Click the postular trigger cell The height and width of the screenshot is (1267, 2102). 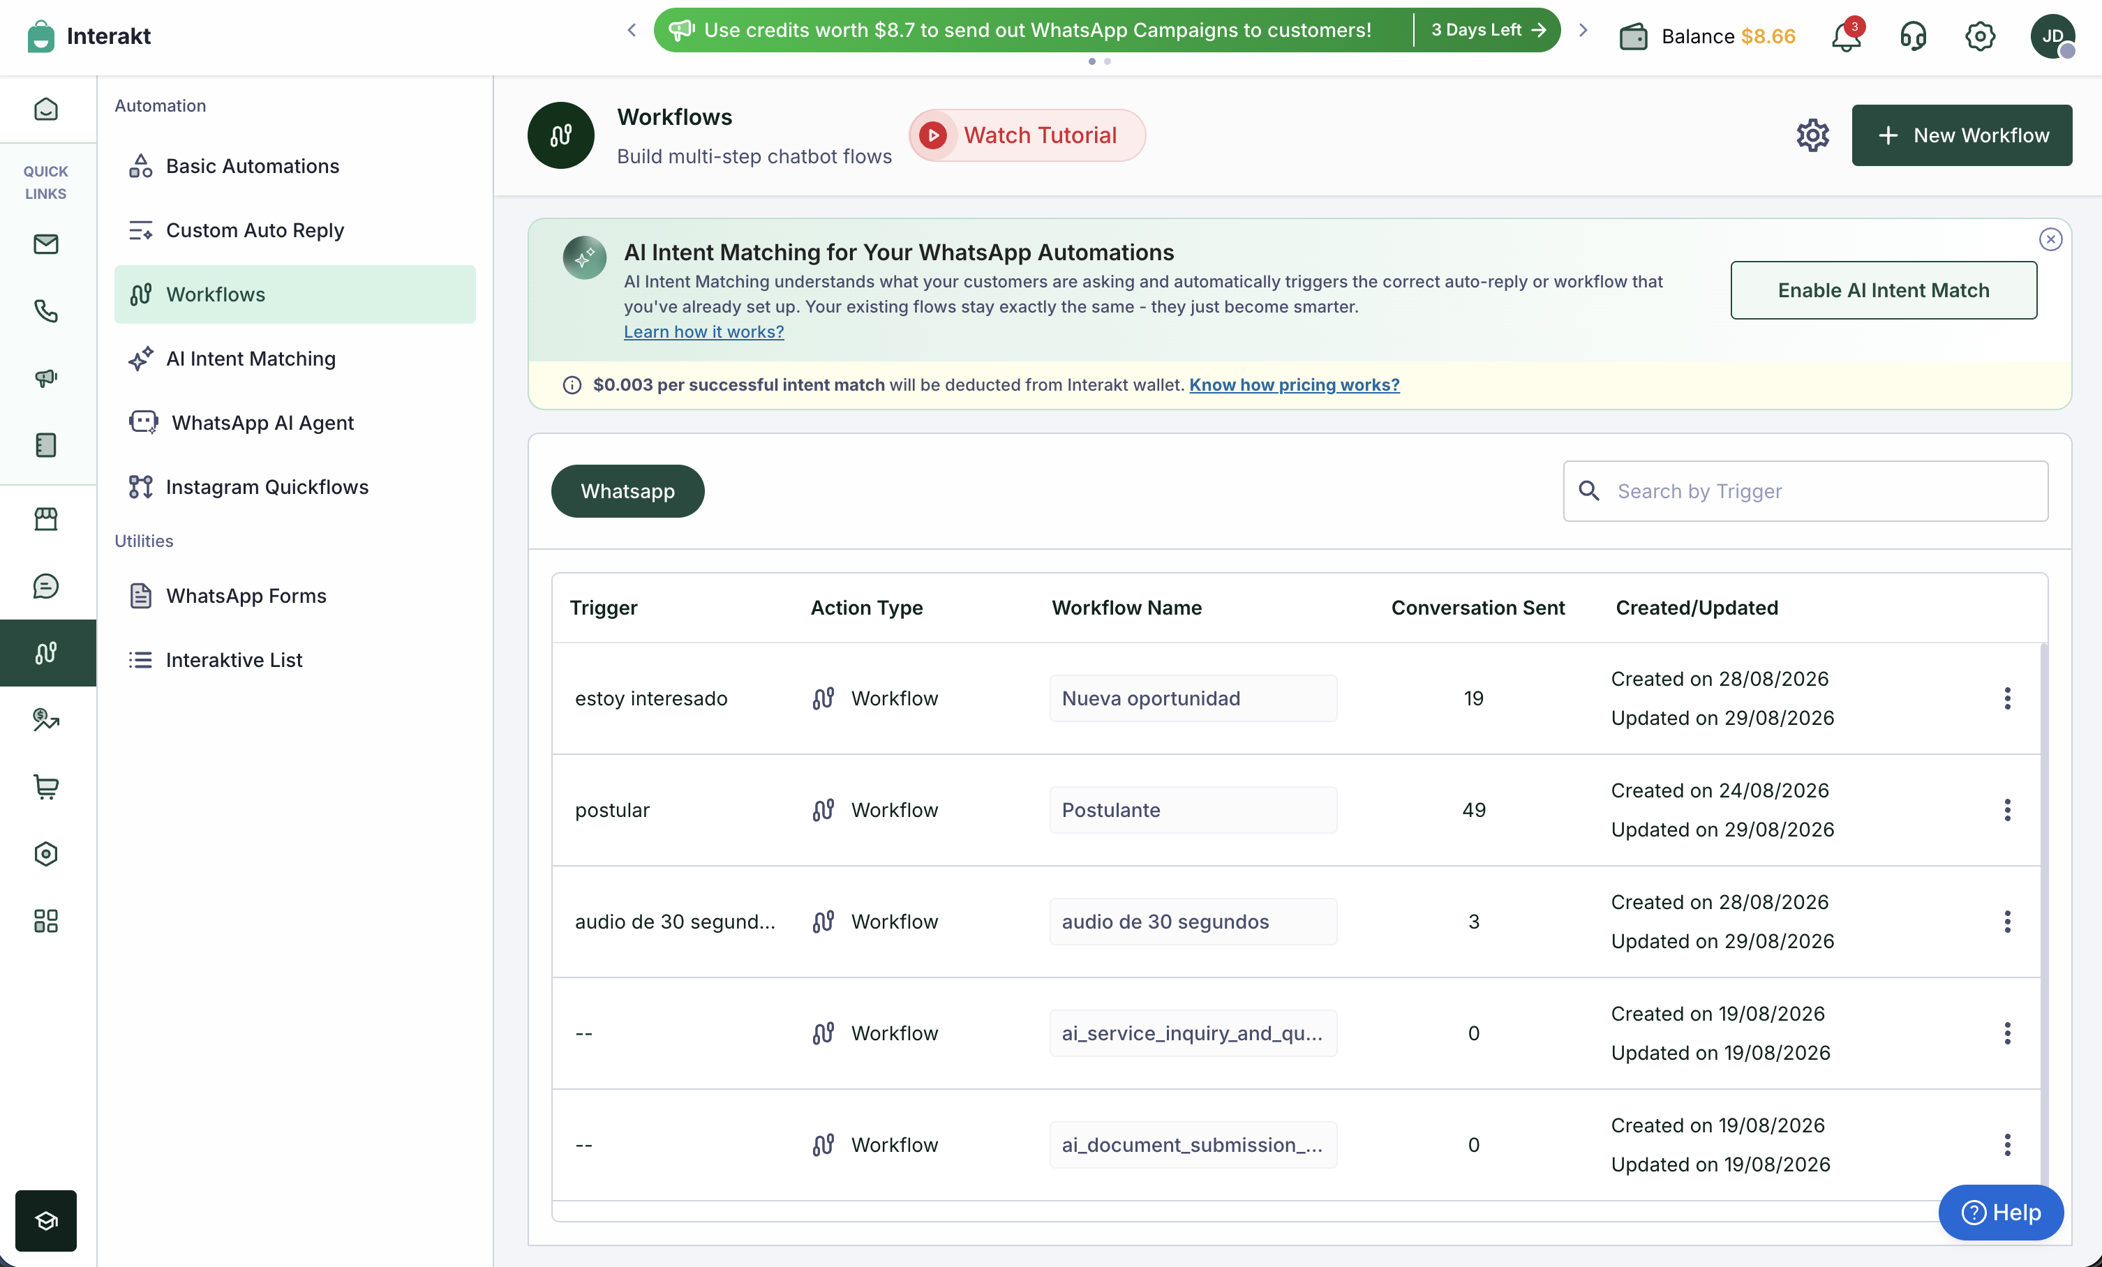click(613, 810)
